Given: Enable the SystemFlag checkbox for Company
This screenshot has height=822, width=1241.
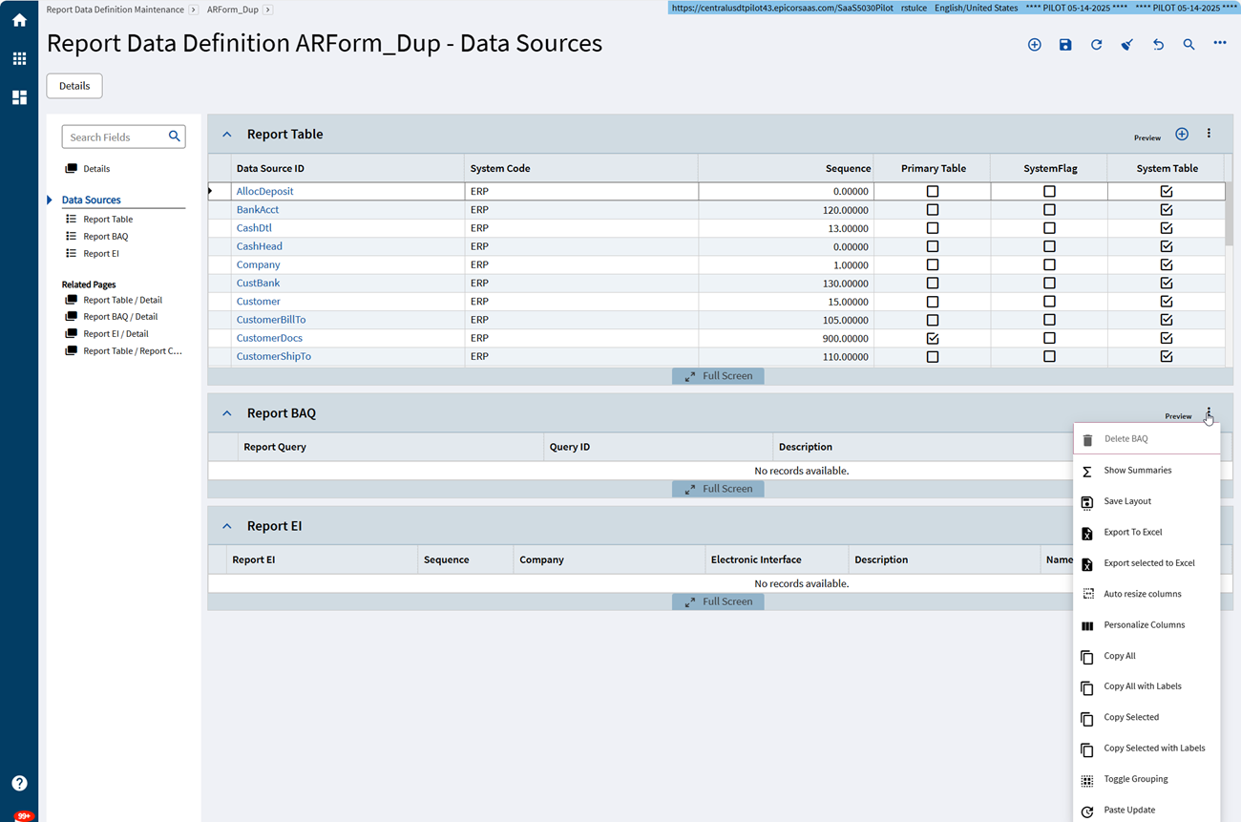Looking at the screenshot, I should (x=1049, y=264).
